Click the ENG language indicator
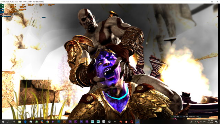Screen dimensions: 220x124 click(x=205, y=122)
